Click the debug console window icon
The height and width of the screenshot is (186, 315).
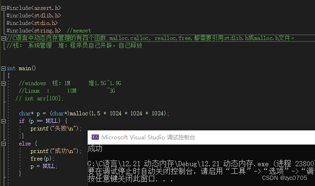(95, 137)
